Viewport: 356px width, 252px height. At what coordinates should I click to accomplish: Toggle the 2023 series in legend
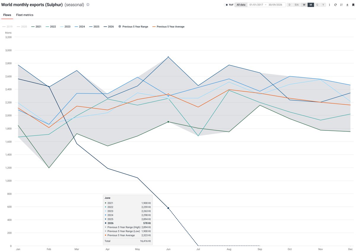[x=65, y=27]
